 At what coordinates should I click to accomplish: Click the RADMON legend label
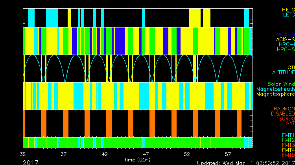[284, 108]
